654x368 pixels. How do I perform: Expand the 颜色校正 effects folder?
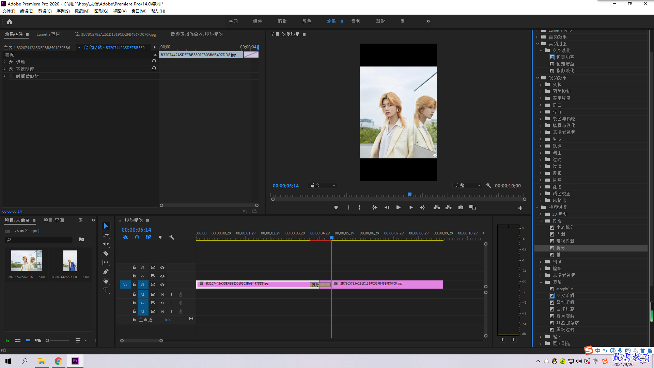[x=541, y=194]
